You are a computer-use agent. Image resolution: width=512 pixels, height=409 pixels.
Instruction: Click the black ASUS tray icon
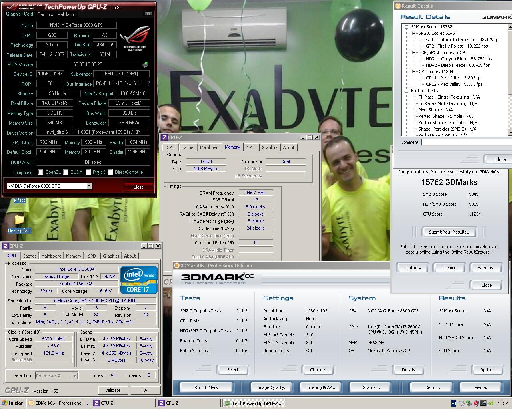[x=483, y=403]
